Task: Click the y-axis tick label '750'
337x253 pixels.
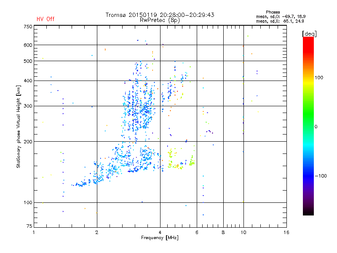Action: pyautogui.click(x=28, y=27)
